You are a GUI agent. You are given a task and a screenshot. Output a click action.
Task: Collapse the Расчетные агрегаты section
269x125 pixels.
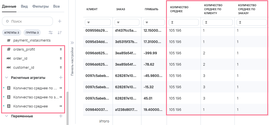pyautogui.click(x=7, y=77)
